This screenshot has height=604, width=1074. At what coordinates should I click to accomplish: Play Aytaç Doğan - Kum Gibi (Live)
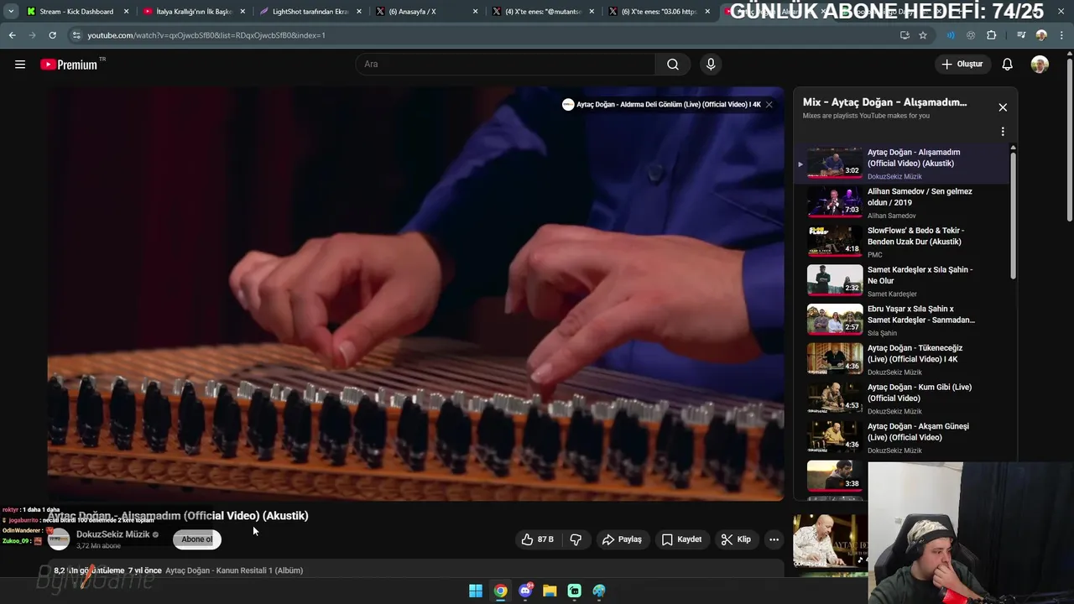pos(902,398)
